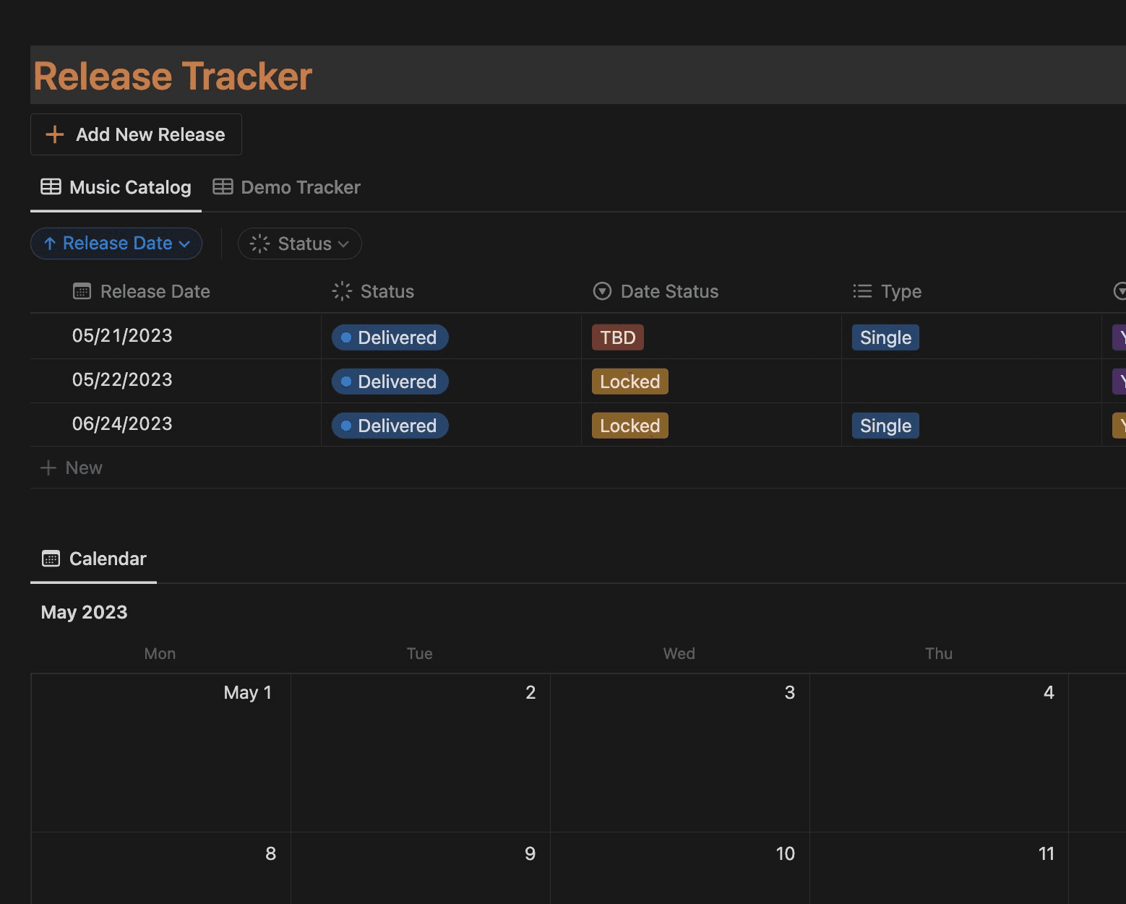
Task: Click the Add New Release button
Action: 136,134
